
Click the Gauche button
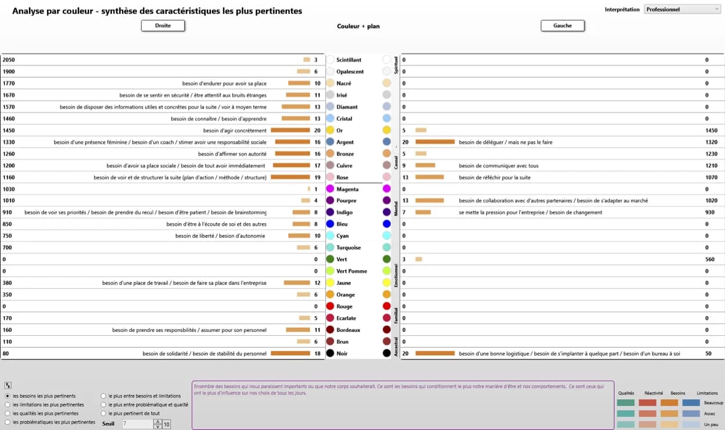coord(562,26)
